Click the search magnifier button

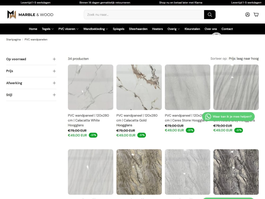[x=210, y=15]
